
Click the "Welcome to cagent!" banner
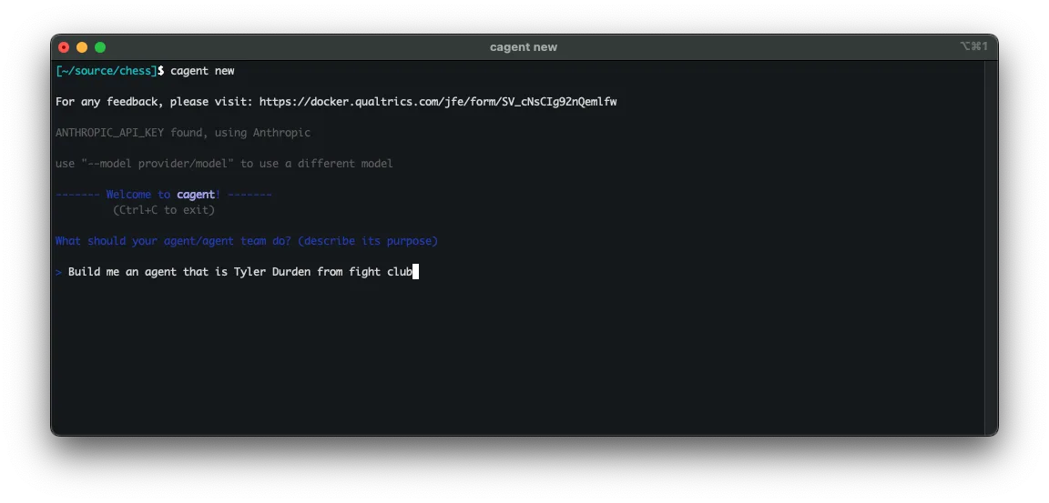click(164, 195)
